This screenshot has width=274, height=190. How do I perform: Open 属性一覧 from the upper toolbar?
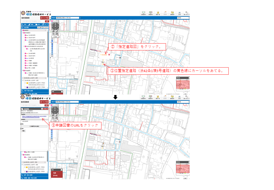click(158, 13)
